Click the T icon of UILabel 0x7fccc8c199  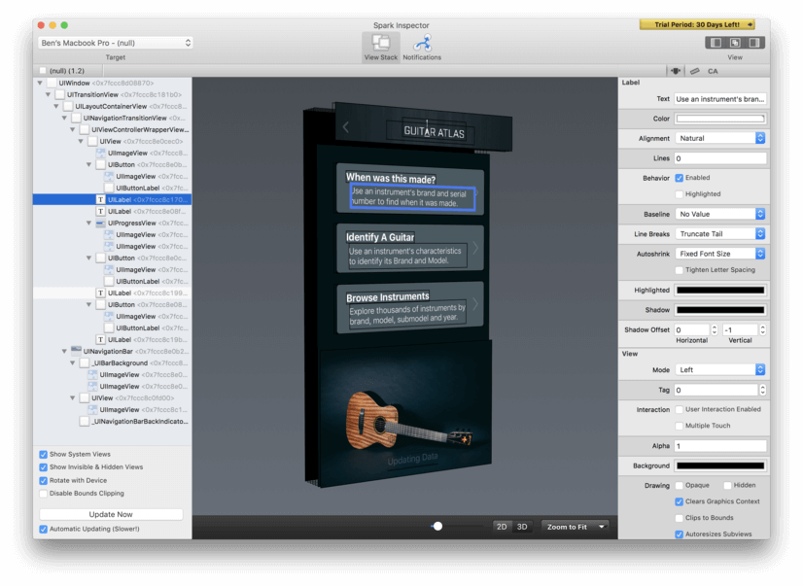point(101,293)
